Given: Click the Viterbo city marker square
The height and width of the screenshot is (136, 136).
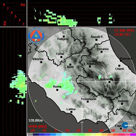Looking at the screenshot, I should coord(41,62).
